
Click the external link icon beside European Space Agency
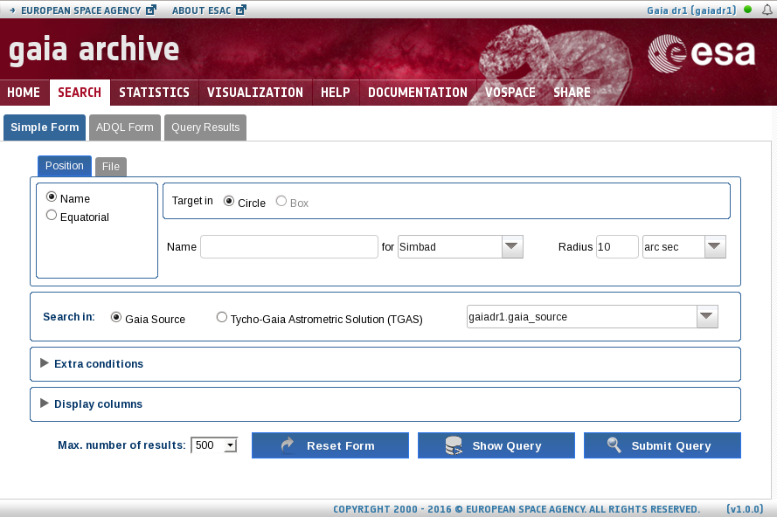click(151, 10)
